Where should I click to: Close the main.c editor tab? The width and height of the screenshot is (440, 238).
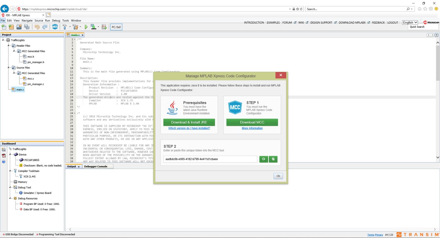coord(82,35)
